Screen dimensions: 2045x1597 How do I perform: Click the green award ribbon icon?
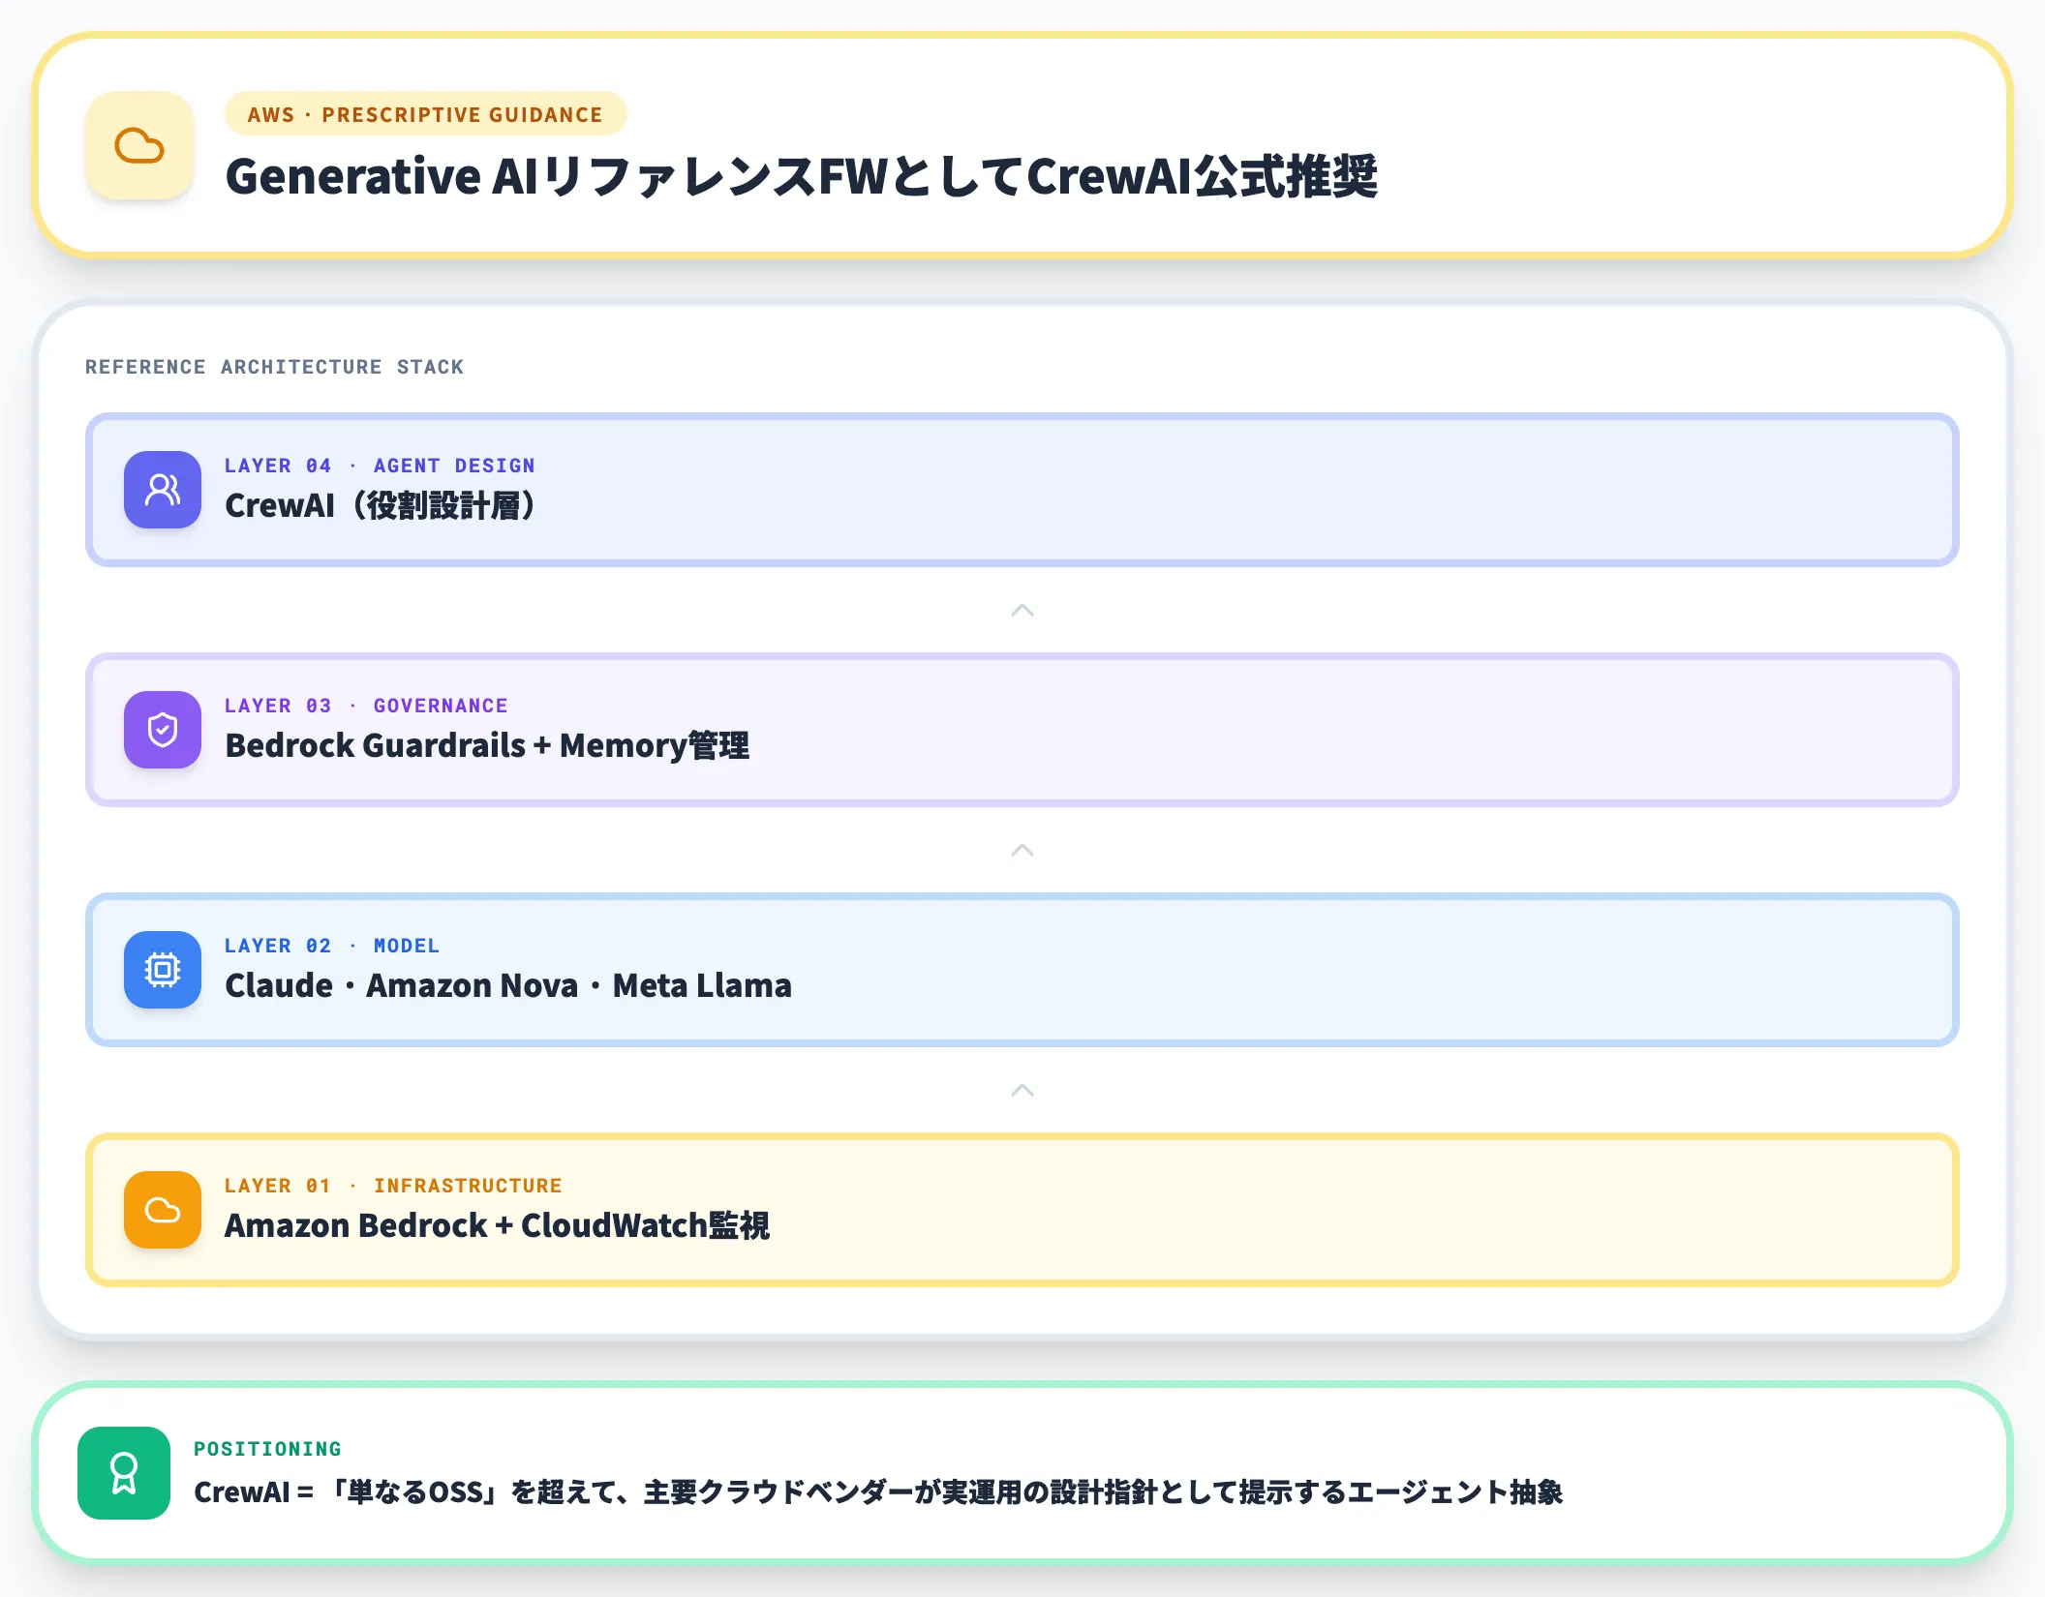coord(124,1473)
